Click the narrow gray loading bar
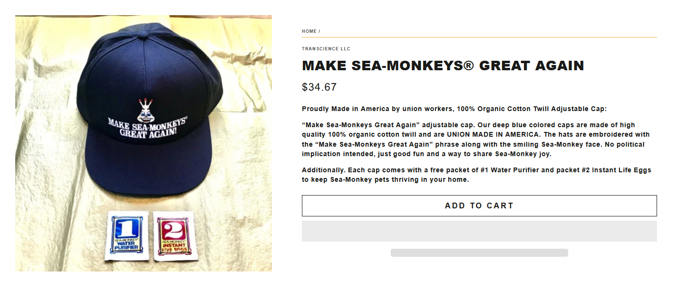Image resolution: width=687 pixels, height=299 pixels. (x=479, y=253)
